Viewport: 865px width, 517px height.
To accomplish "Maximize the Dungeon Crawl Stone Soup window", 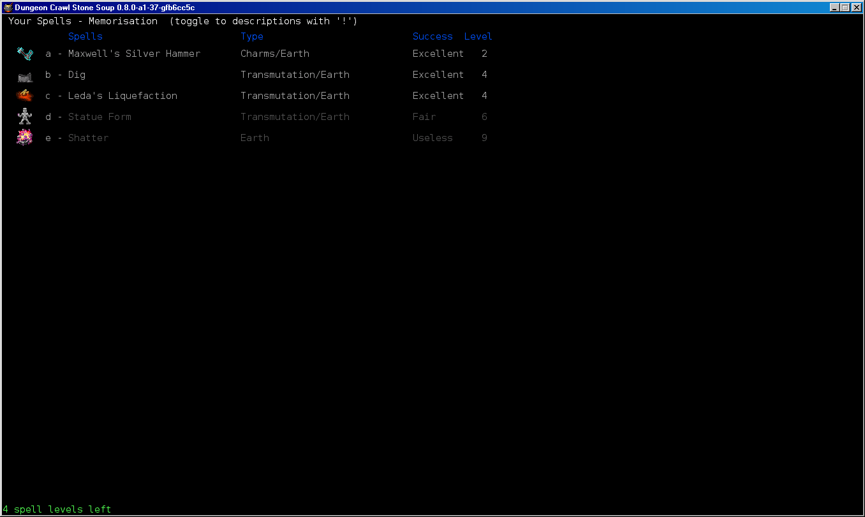I will [x=845, y=8].
